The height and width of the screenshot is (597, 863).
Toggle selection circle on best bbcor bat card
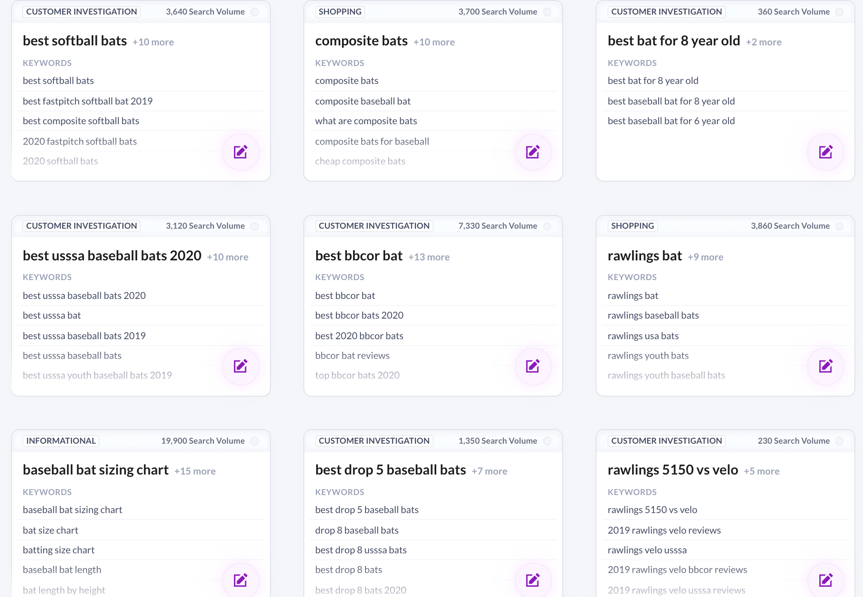(547, 226)
